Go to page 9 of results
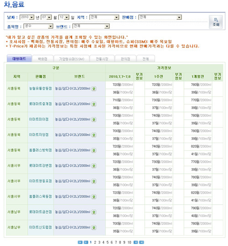Image resolution: width=228 pixels, height=246 pixels. tap(124, 242)
